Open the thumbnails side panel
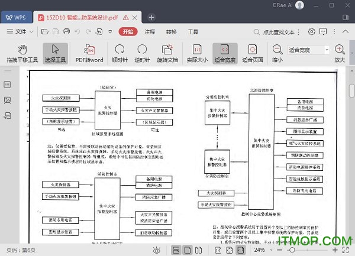355x256 pixels. pos(7,100)
